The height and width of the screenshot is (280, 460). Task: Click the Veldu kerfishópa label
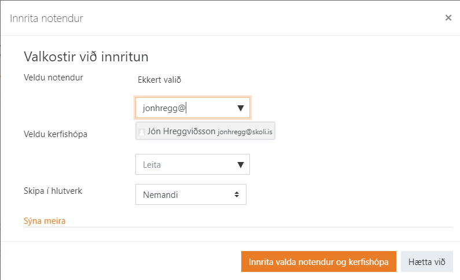(x=56, y=134)
